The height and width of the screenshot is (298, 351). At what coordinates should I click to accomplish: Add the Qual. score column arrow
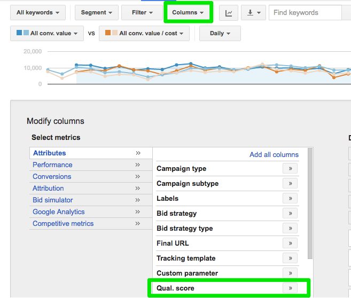290,288
